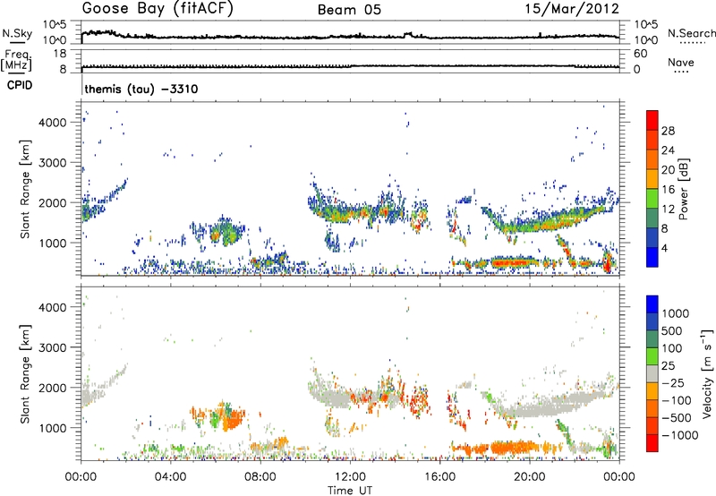The width and height of the screenshot is (716, 496).
Task: Select the Slant Range label of velocity panel
Action: coord(25,373)
